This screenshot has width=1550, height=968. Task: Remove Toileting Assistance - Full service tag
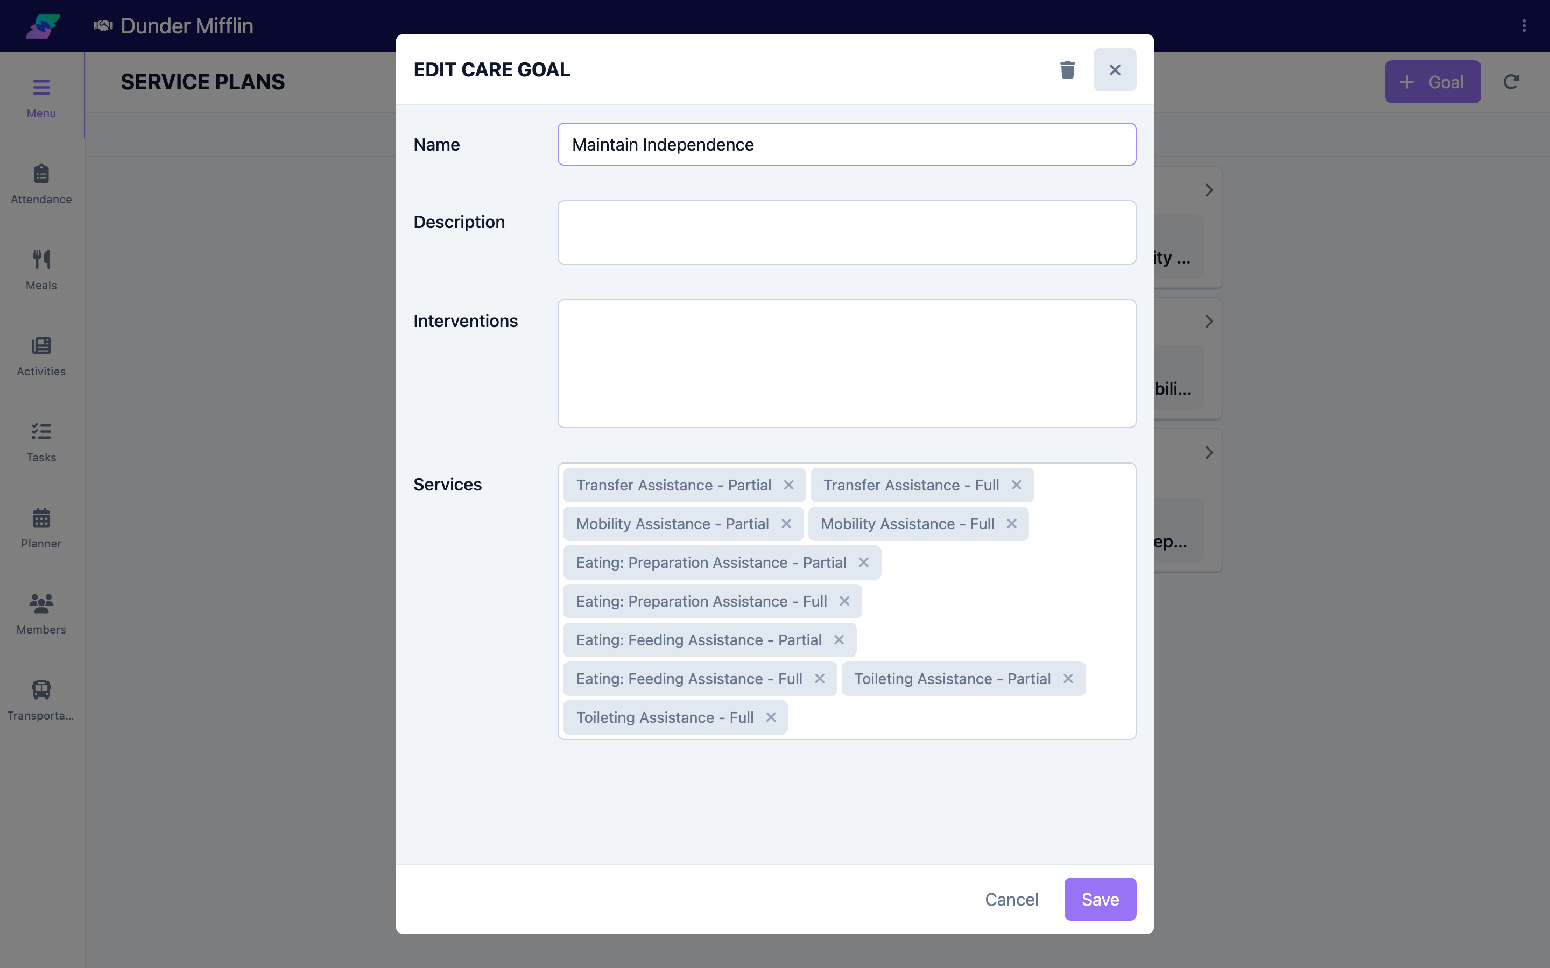[771, 717]
